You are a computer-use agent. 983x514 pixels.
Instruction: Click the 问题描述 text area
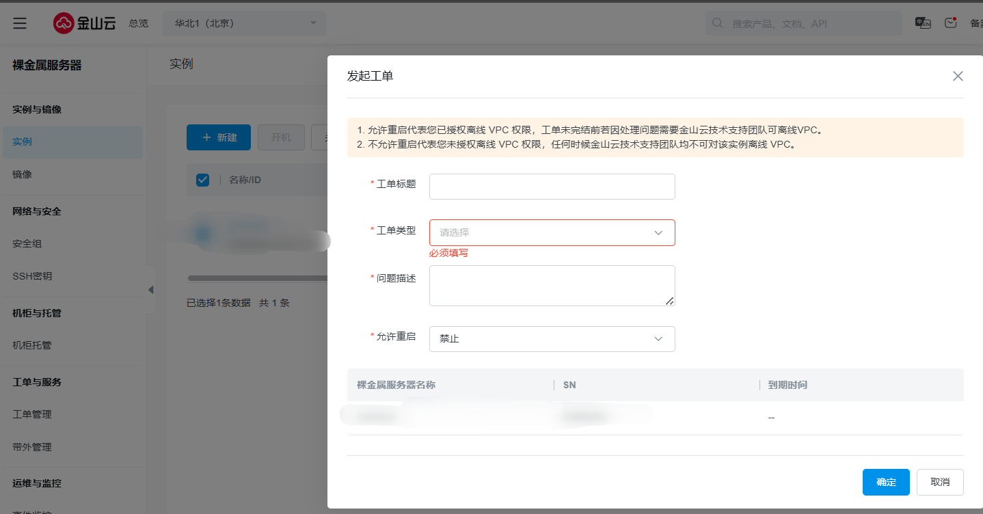[552, 286]
